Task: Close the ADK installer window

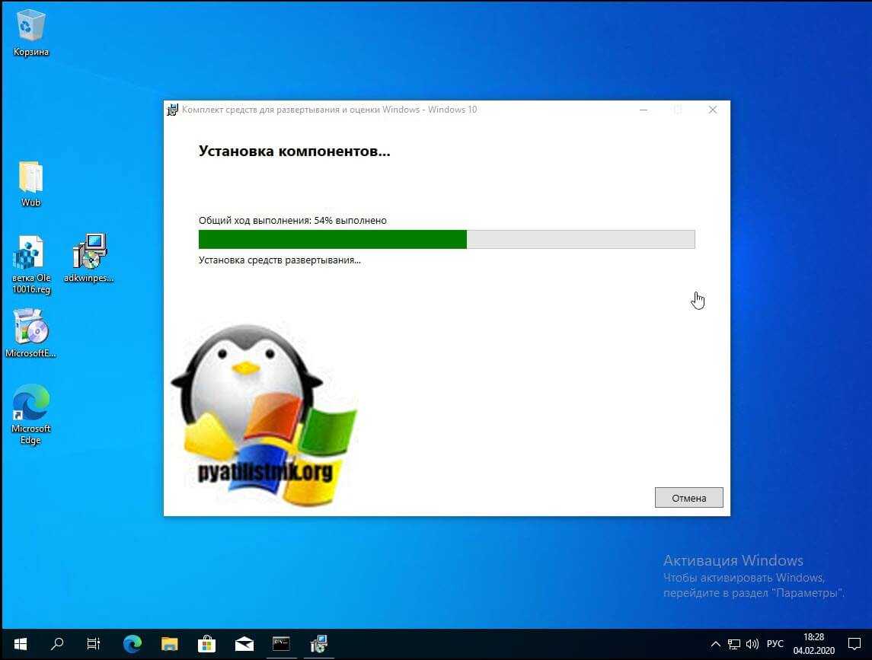Action: coord(712,110)
